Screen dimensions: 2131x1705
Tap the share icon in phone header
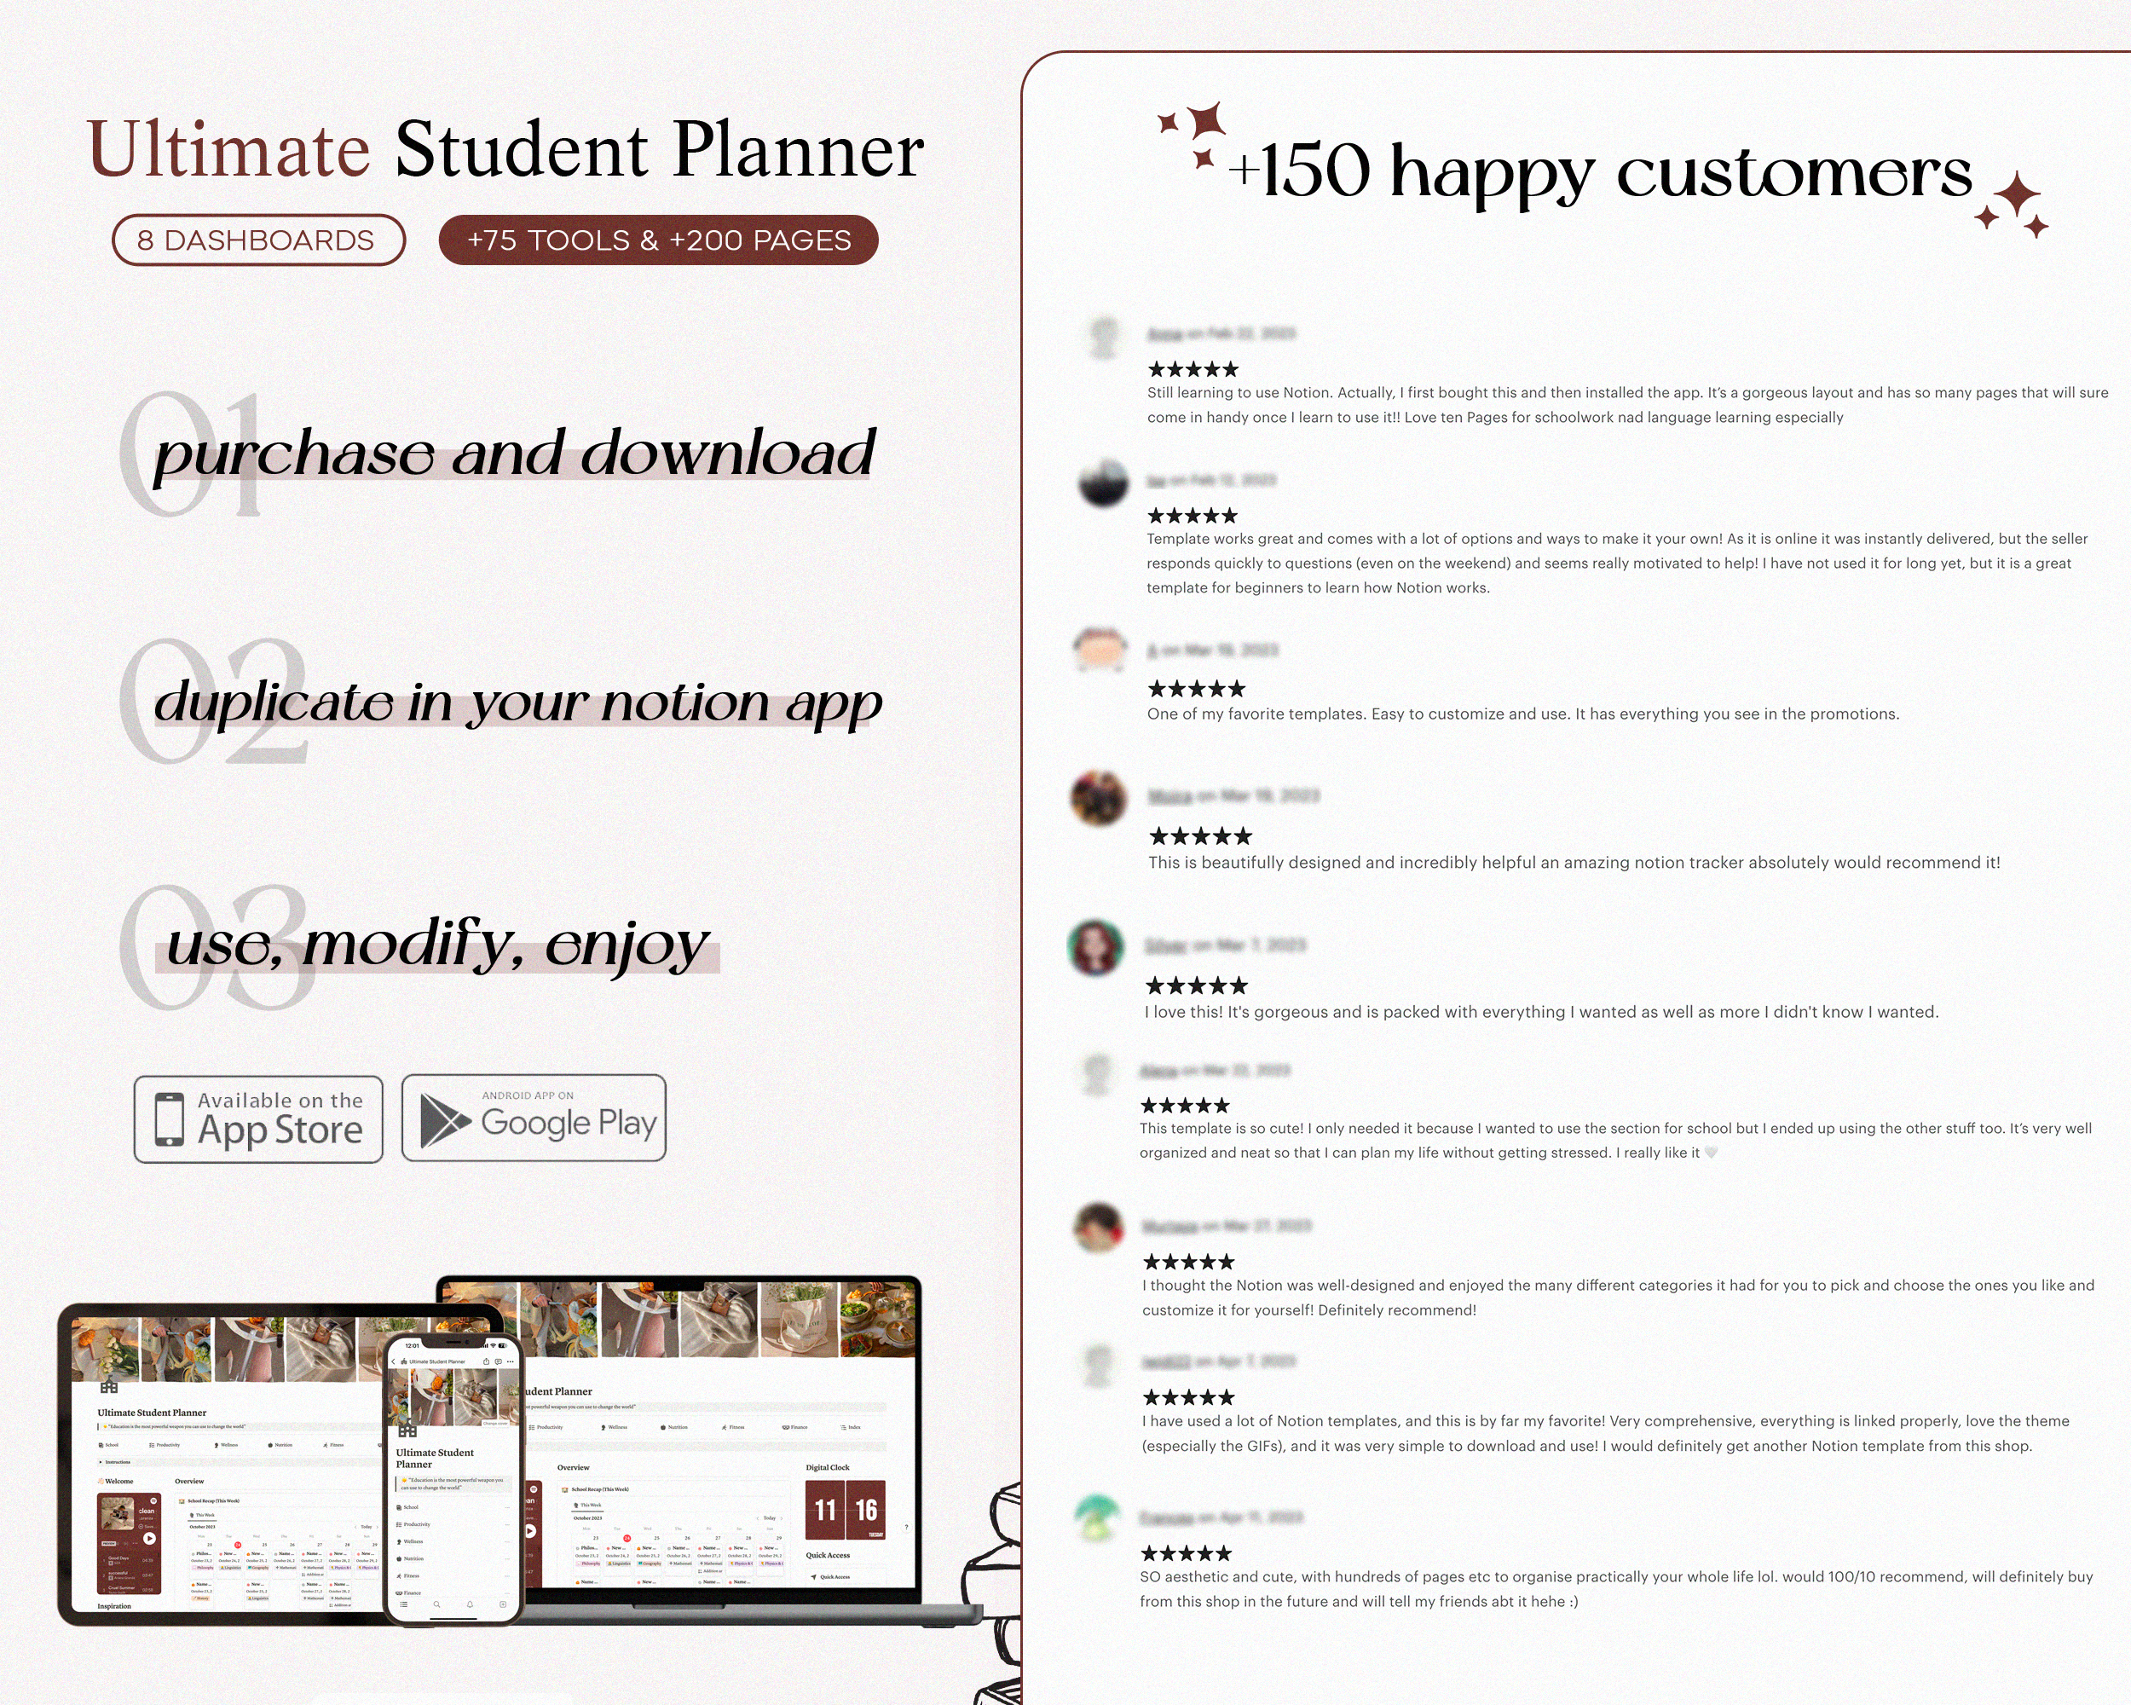click(487, 1362)
